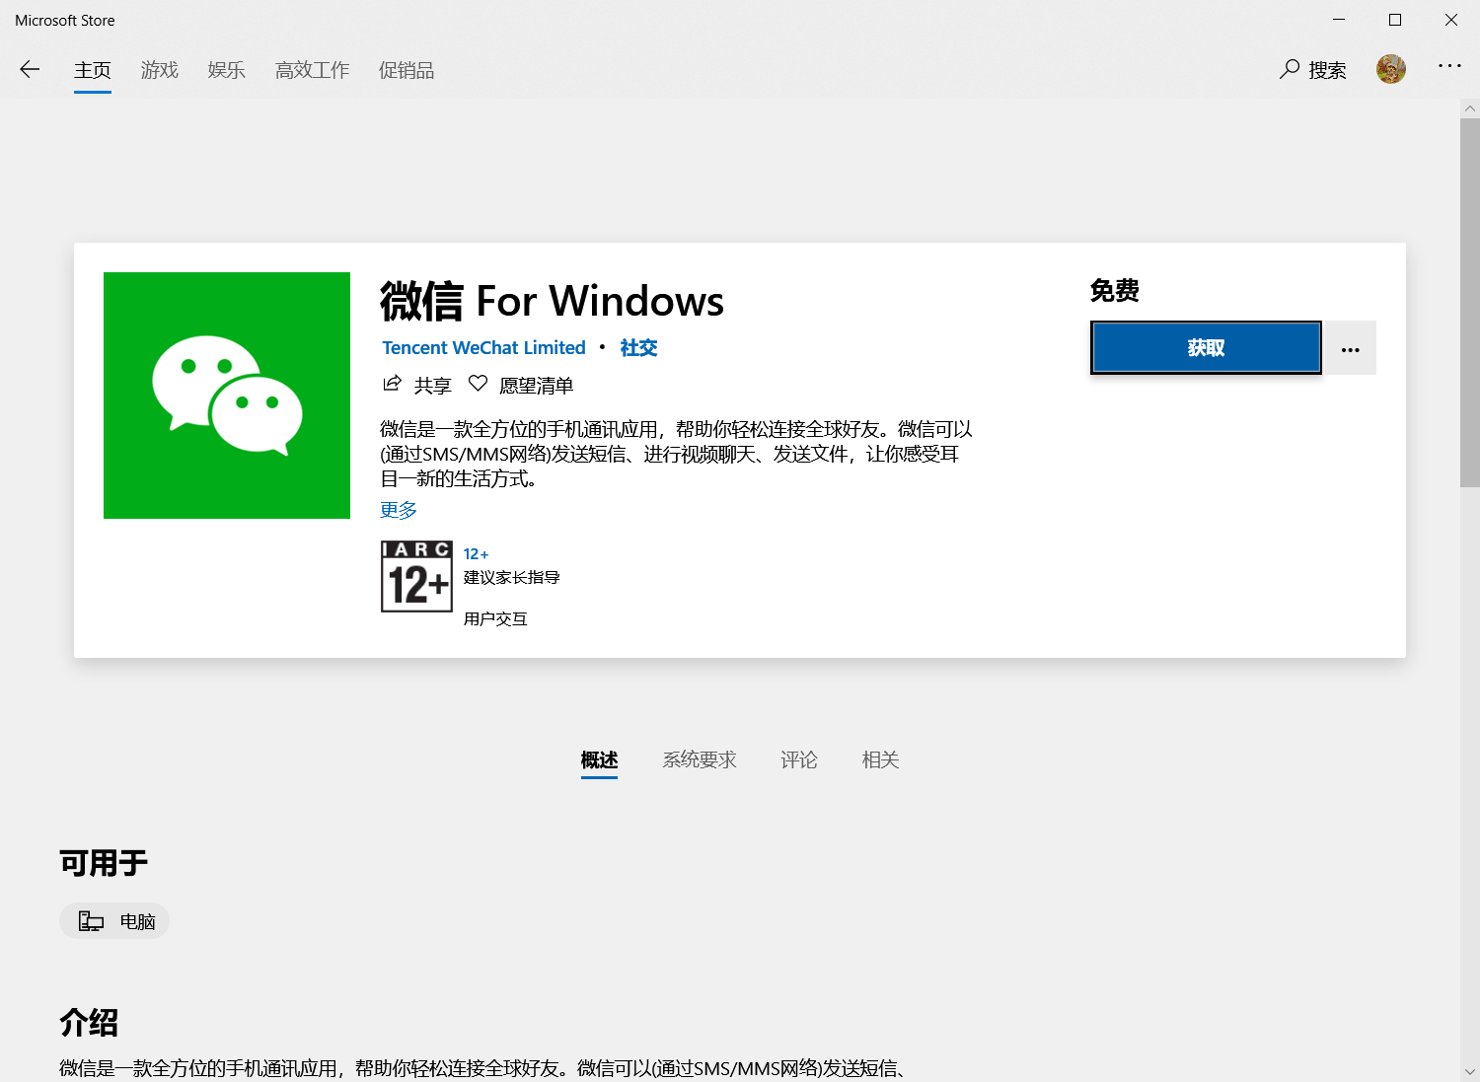
Task: Select the 概述 section tab
Action: tap(599, 759)
